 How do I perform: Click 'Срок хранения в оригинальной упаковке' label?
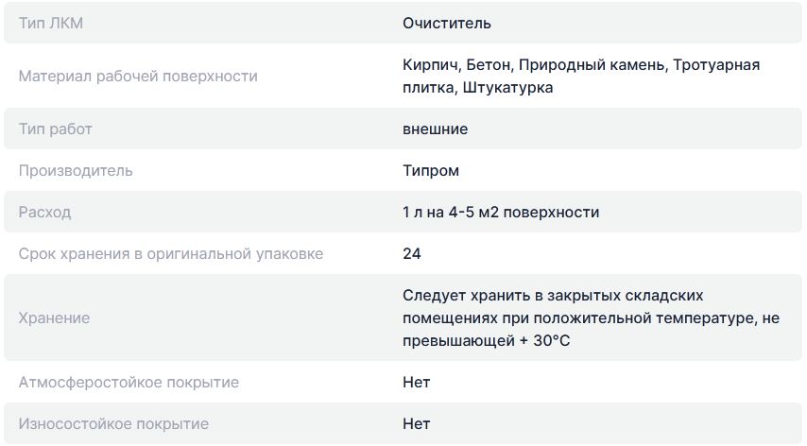171,254
